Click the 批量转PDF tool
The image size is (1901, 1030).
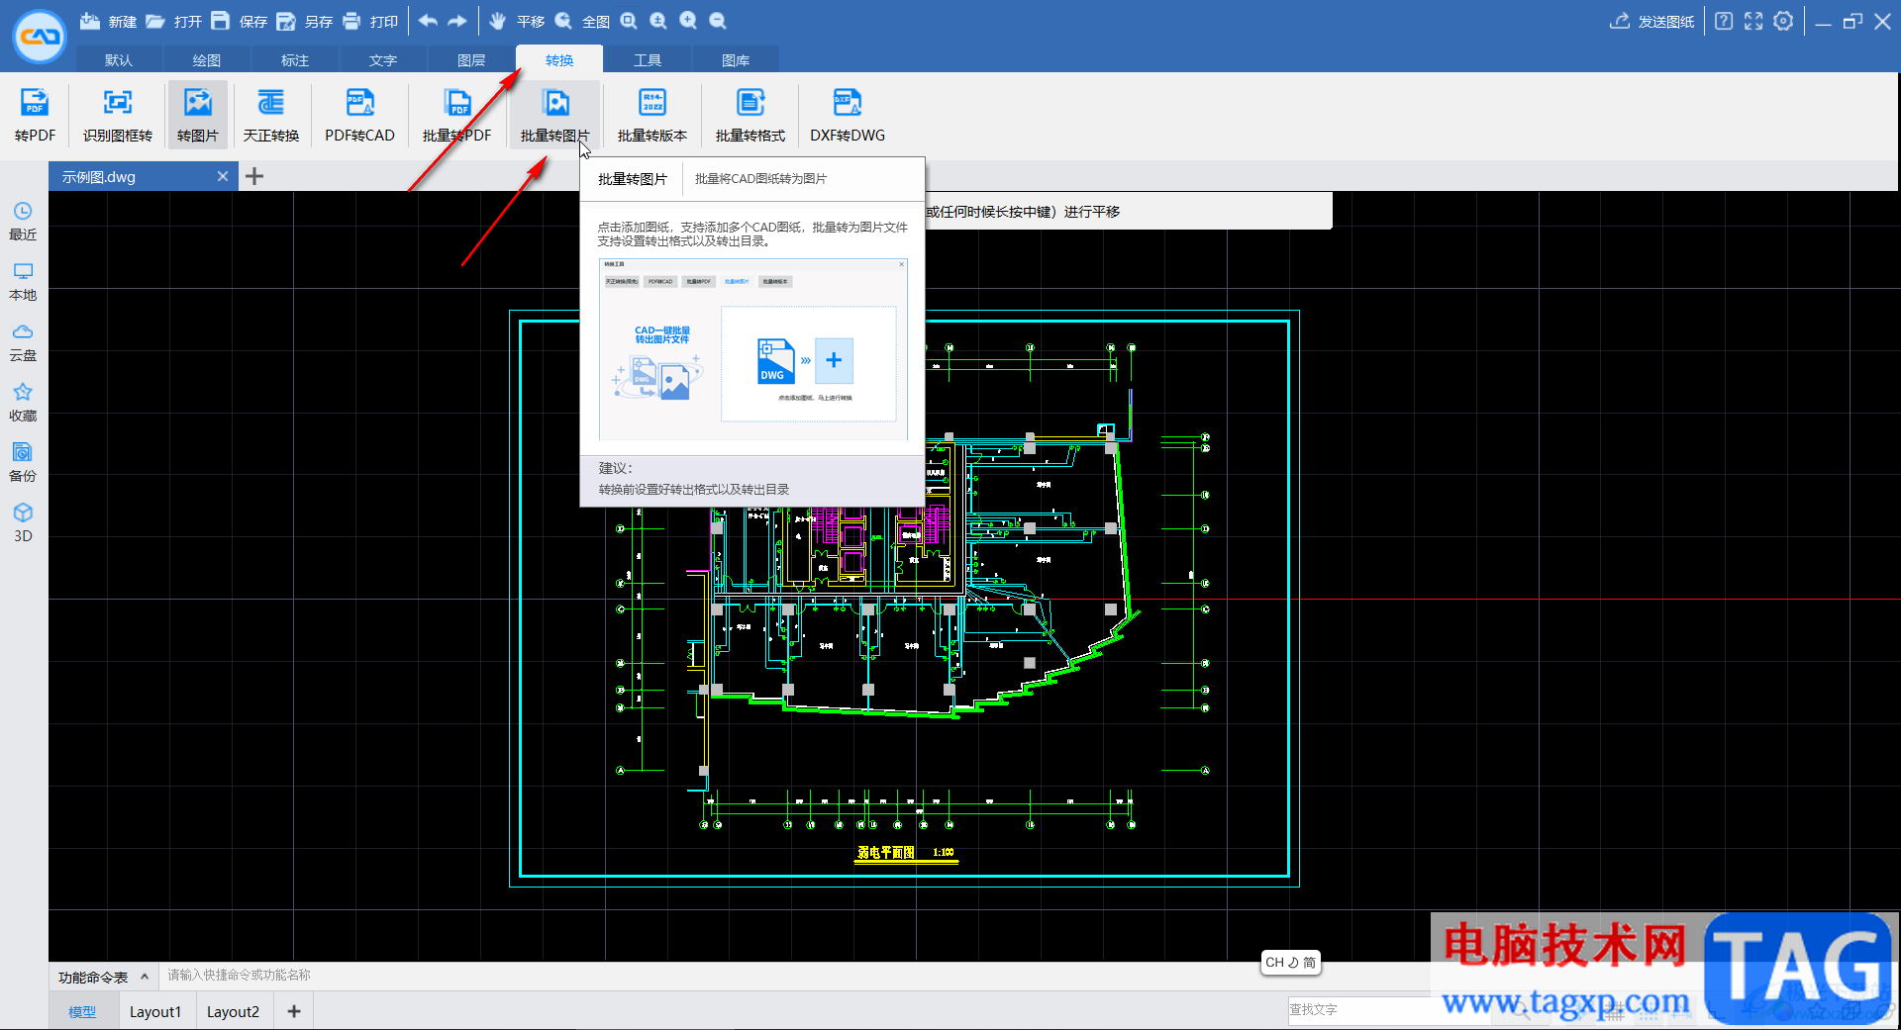point(456,115)
